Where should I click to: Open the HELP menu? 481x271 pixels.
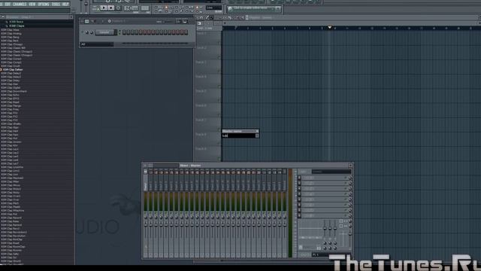[65, 5]
